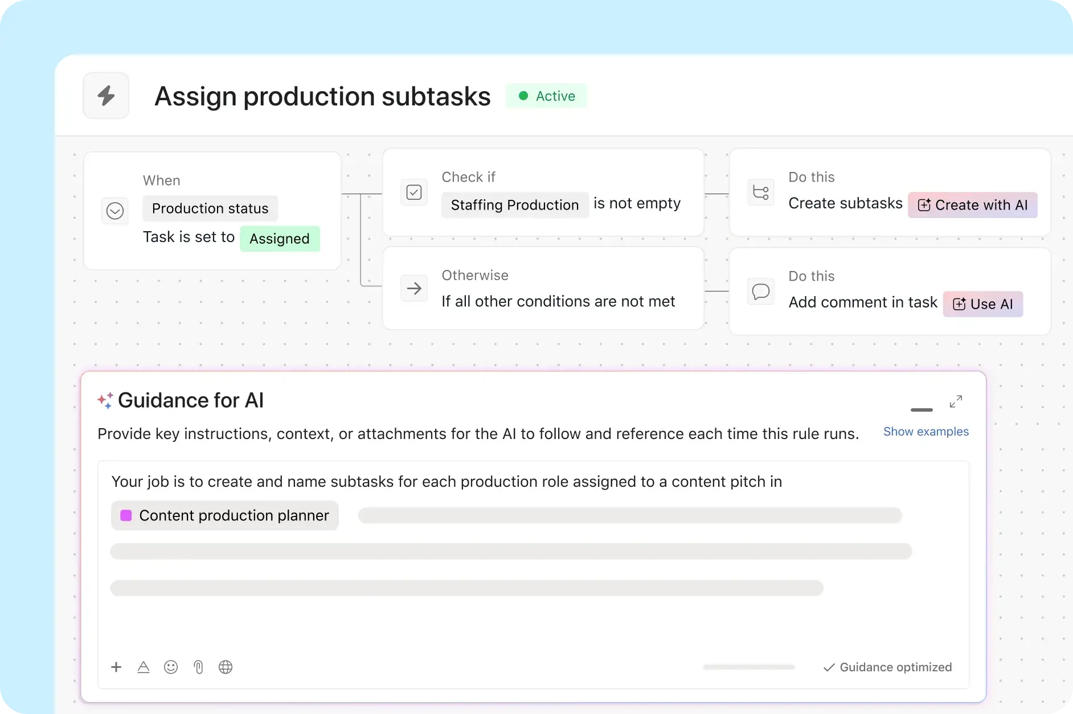Screen dimensions: 1073x714
Task: Click the Guidance optimized checkmark
Action: coord(829,667)
